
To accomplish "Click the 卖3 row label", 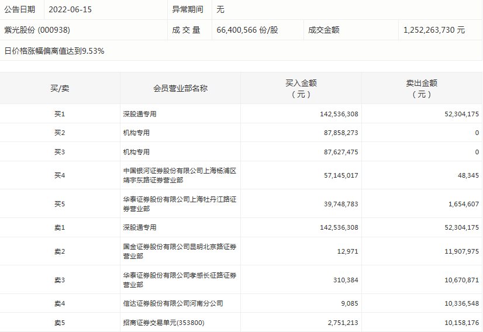I will point(60,280).
